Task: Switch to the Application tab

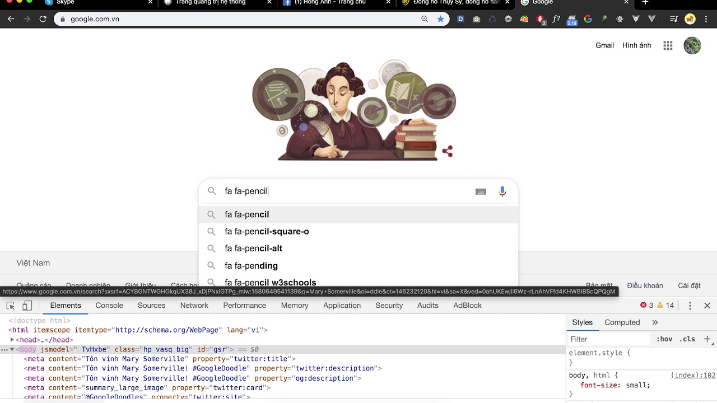Action: coord(342,306)
